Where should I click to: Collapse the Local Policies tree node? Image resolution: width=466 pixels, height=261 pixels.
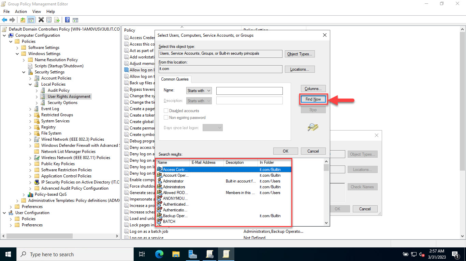pos(31,84)
